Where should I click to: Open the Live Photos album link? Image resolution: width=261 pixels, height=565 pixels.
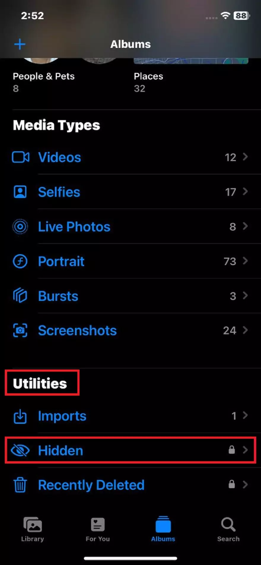[74, 227]
